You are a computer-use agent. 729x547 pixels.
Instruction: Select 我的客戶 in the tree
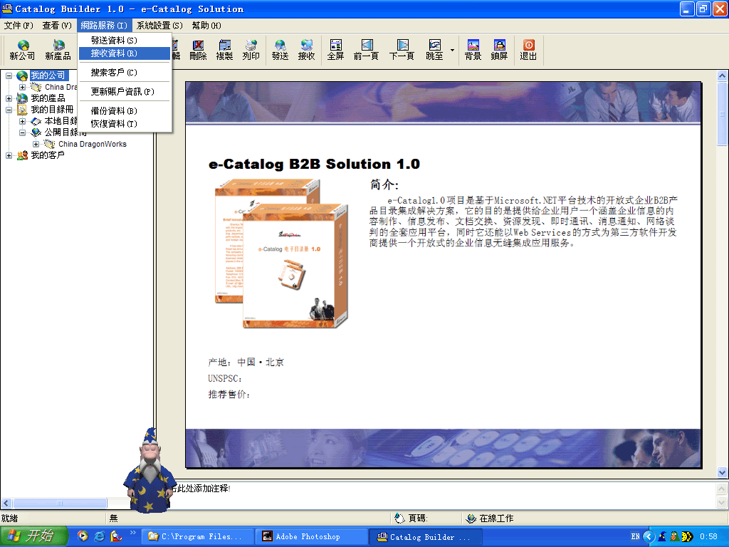click(48, 155)
